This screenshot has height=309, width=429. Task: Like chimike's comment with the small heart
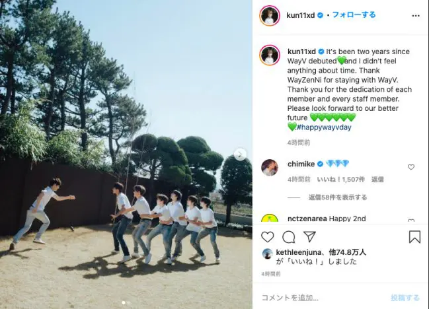(x=411, y=167)
